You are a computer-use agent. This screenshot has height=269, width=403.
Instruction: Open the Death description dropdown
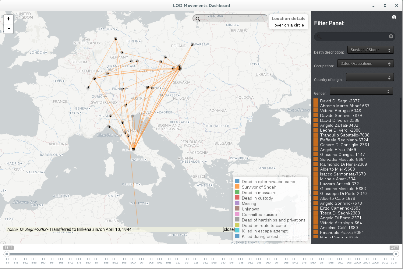click(x=370, y=50)
